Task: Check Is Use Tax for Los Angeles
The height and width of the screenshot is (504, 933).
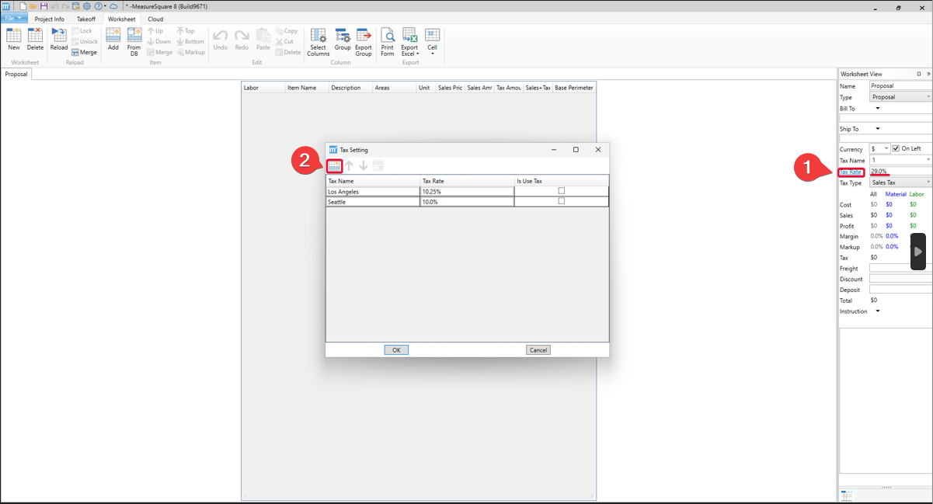Action: pyautogui.click(x=562, y=191)
